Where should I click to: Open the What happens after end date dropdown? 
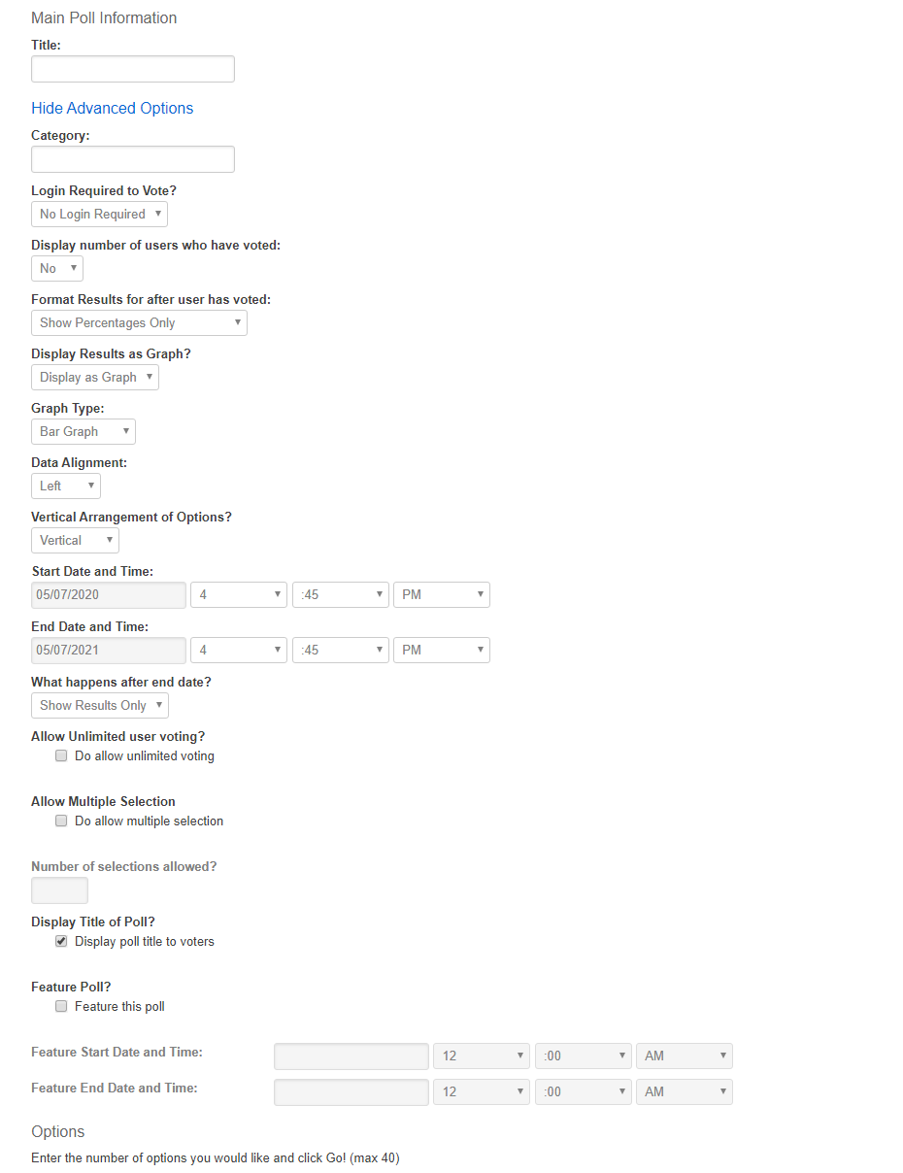(x=99, y=705)
